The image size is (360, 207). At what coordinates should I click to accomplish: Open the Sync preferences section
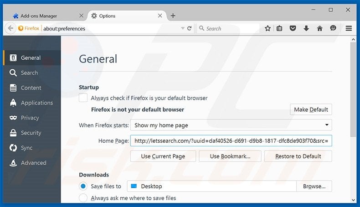32,148
